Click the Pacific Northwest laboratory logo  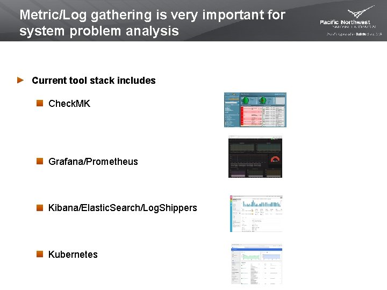point(350,21)
